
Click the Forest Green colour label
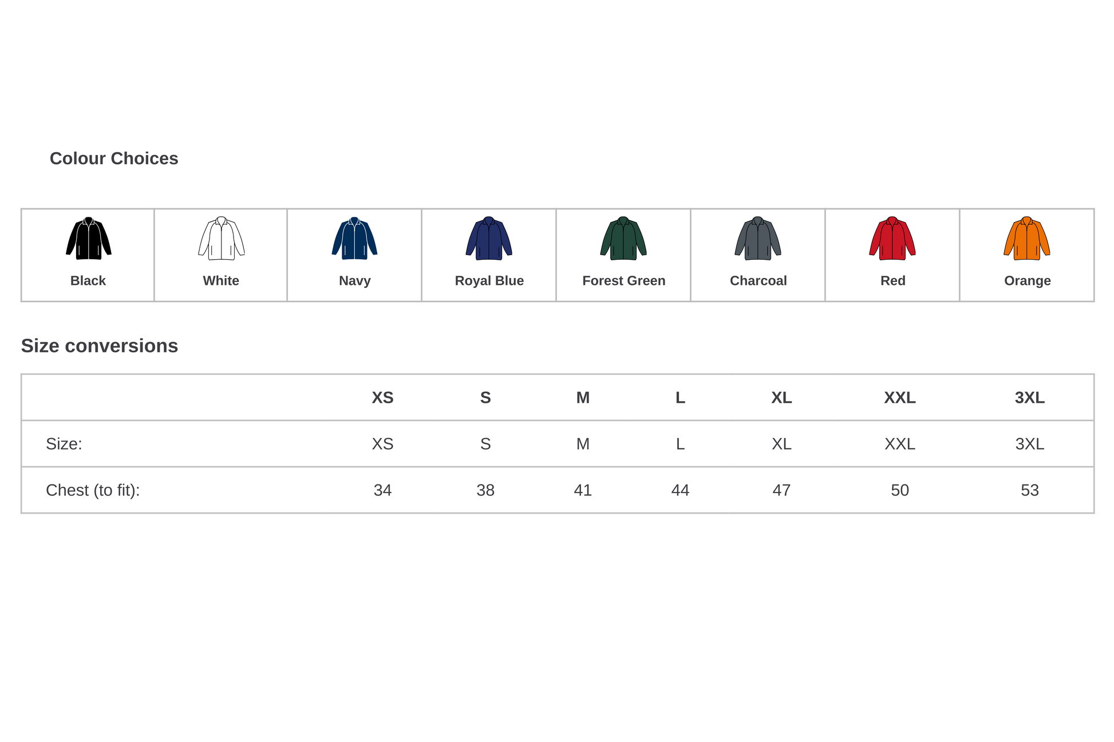(624, 281)
